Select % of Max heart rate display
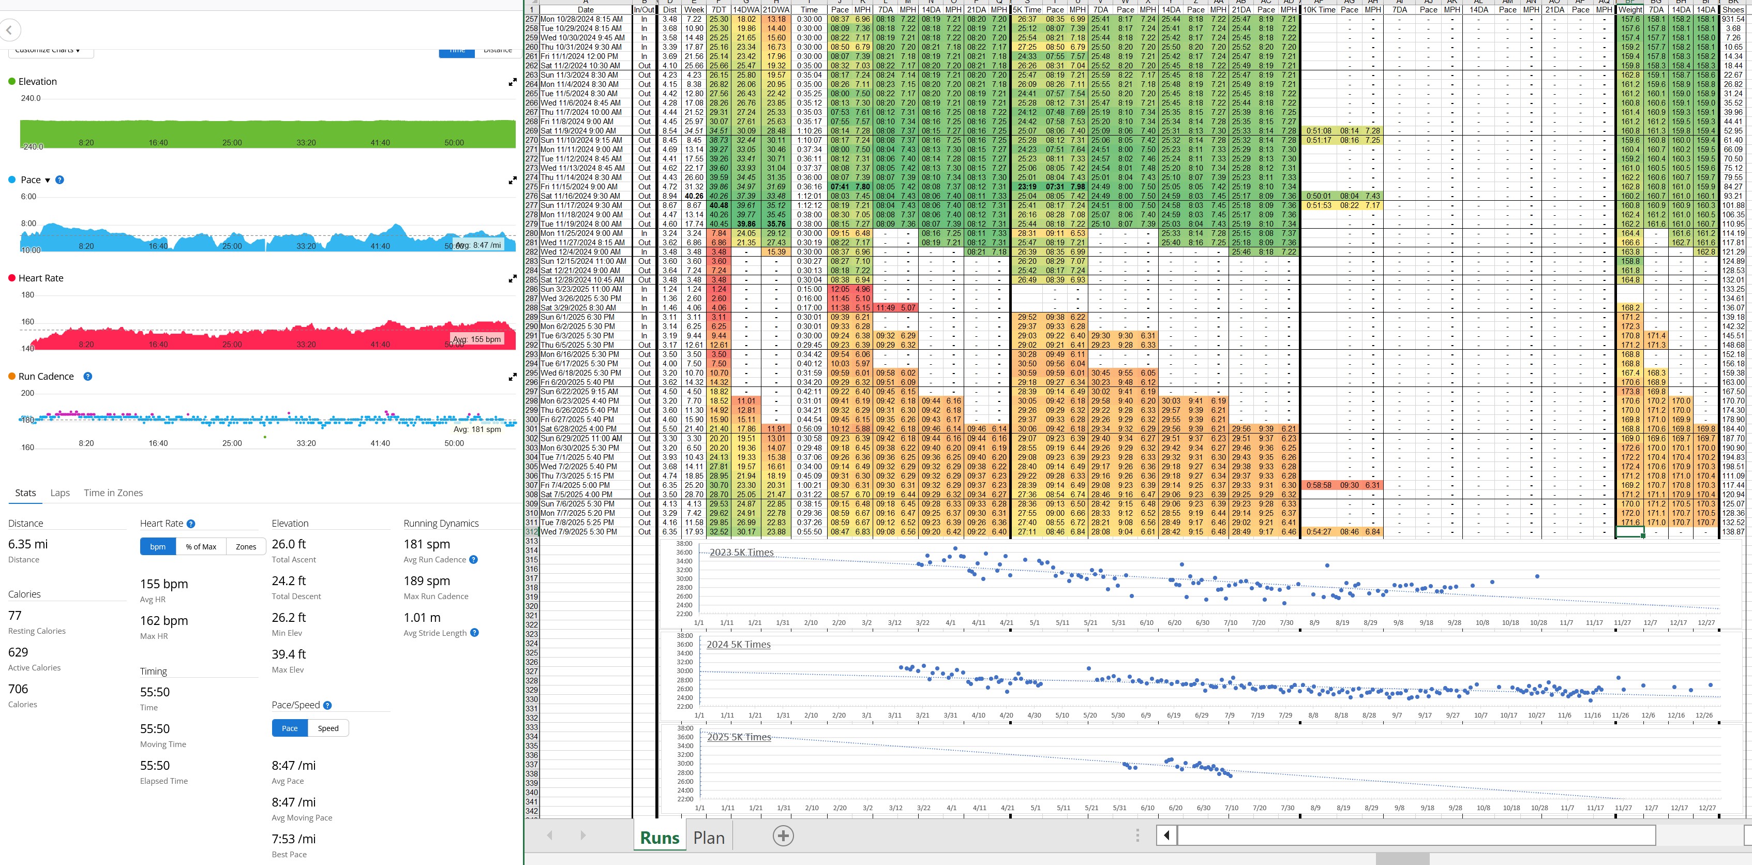Screen dimensions: 1752x865 (x=201, y=547)
